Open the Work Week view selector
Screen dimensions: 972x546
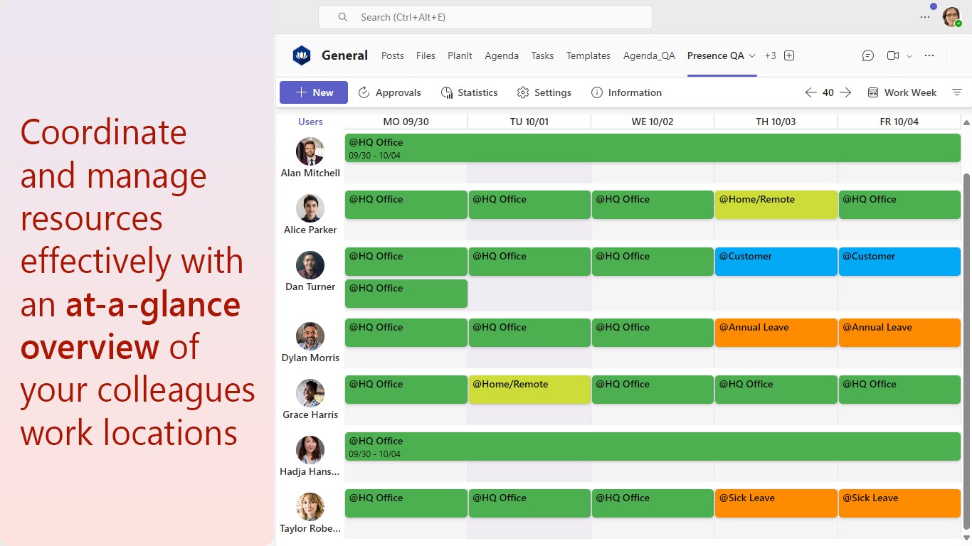(x=902, y=92)
